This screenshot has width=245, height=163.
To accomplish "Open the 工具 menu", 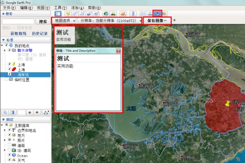I will (60, 8).
